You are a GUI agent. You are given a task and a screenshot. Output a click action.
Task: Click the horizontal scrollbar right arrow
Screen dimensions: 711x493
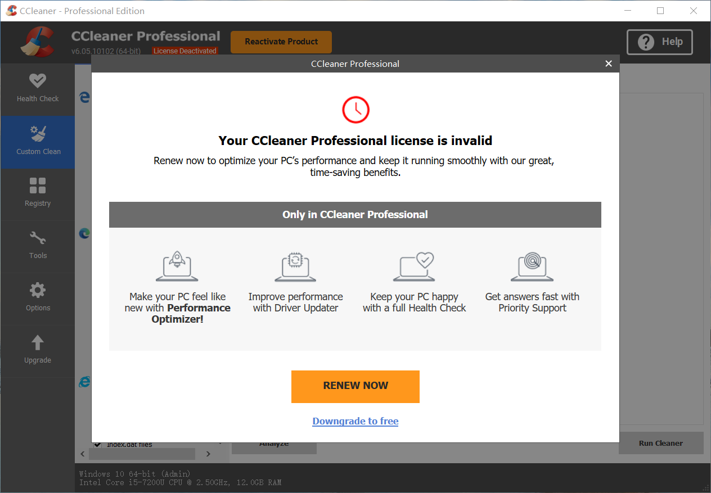click(x=208, y=454)
